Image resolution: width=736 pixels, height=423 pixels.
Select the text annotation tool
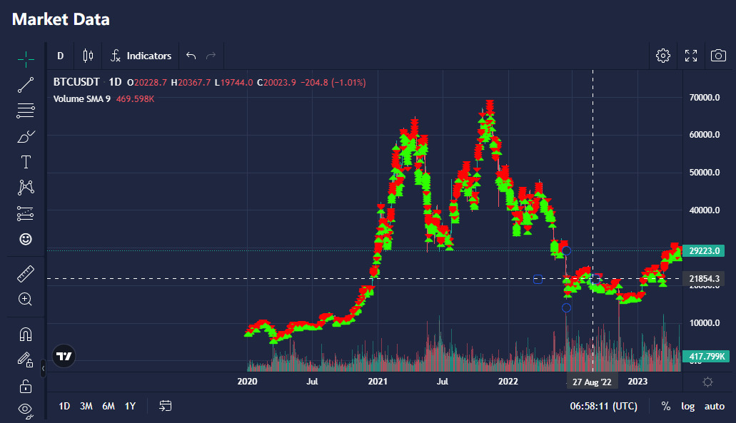26,162
